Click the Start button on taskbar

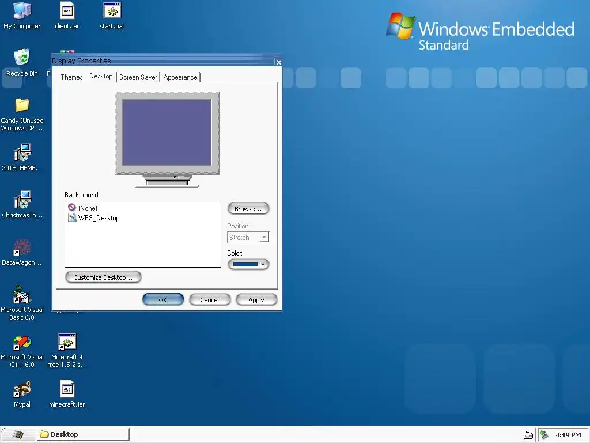pyautogui.click(x=18, y=434)
